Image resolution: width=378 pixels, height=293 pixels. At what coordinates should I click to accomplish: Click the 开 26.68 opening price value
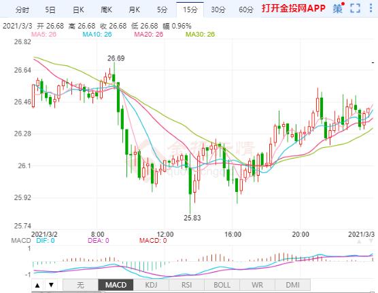(50, 26)
